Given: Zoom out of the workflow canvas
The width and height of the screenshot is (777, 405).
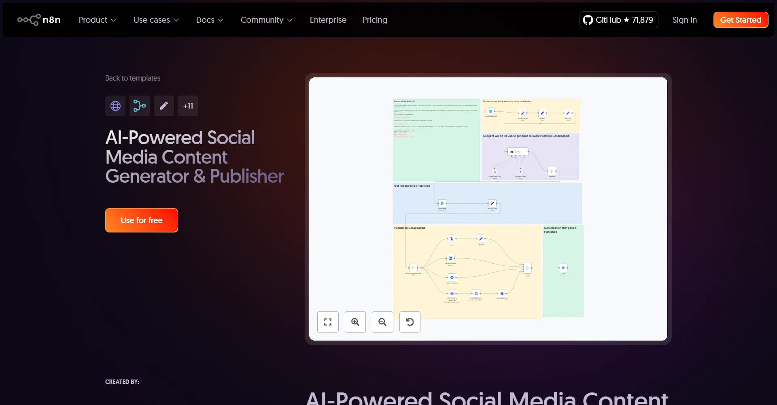Looking at the screenshot, I should coord(382,322).
